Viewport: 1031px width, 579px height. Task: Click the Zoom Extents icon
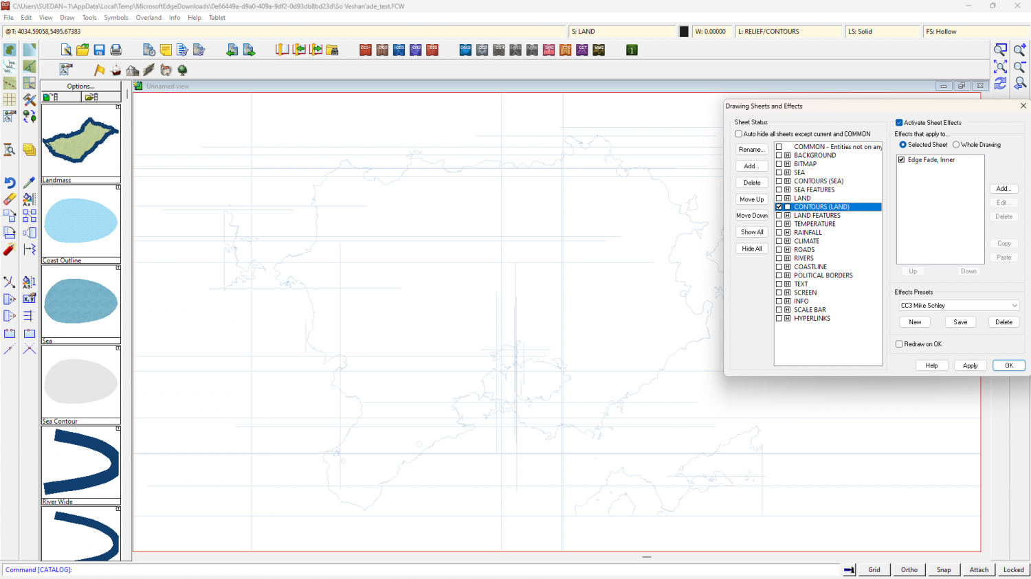(1001, 67)
